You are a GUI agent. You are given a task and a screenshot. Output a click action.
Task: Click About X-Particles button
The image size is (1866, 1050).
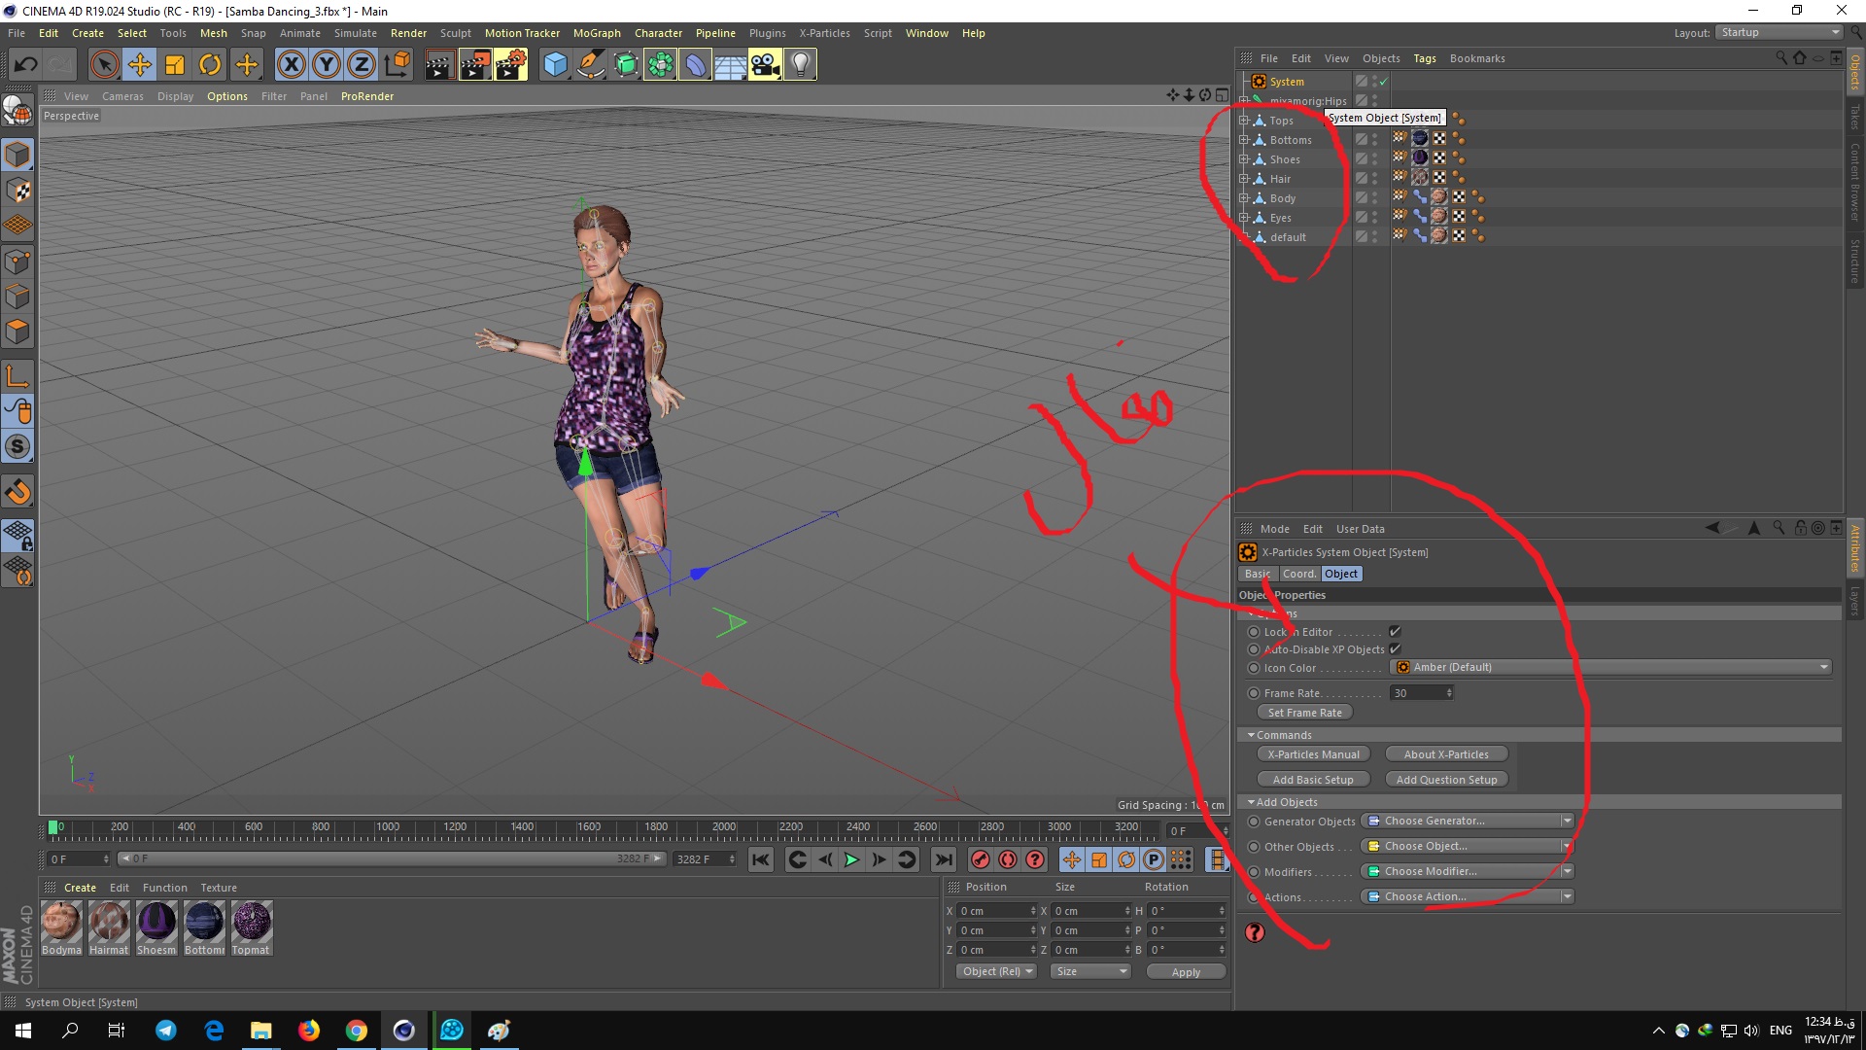pos(1445,753)
